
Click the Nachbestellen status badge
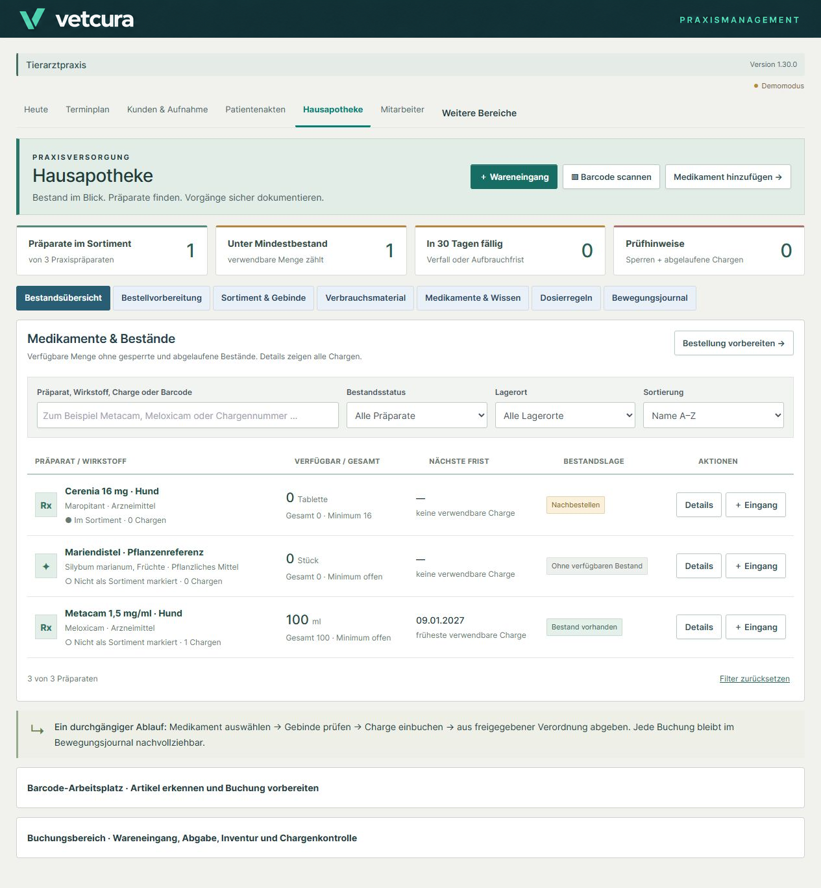click(x=576, y=505)
